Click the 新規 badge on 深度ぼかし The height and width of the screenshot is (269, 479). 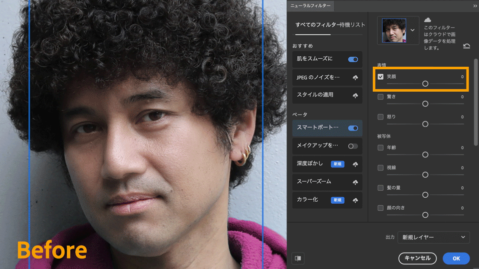point(338,164)
